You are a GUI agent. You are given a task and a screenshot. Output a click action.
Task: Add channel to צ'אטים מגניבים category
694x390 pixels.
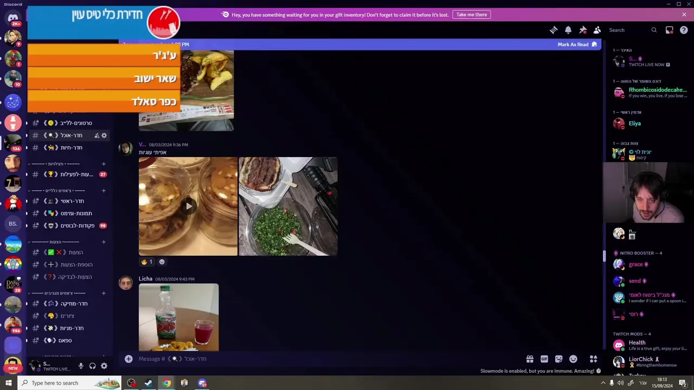coord(104,293)
